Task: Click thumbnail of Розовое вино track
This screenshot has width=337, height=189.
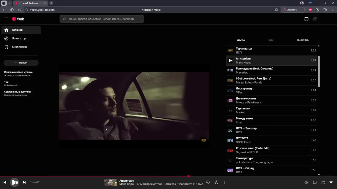Action: (230, 150)
